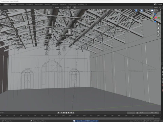Switch to the Layout workspace tab
The image size is (163, 122).
[x=6, y=5]
